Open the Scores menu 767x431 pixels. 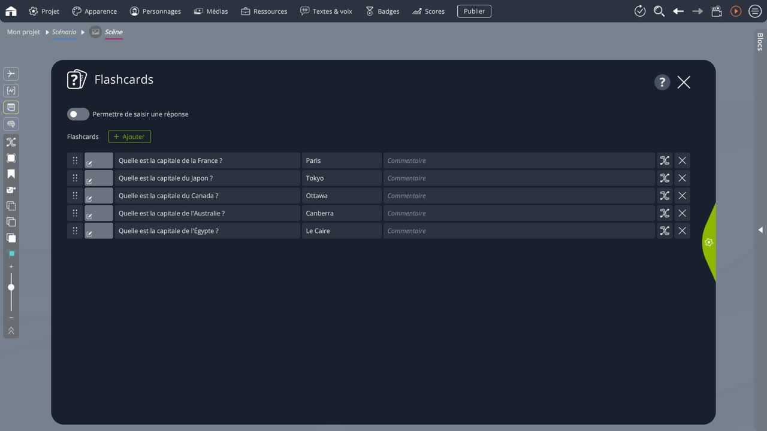pos(428,11)
